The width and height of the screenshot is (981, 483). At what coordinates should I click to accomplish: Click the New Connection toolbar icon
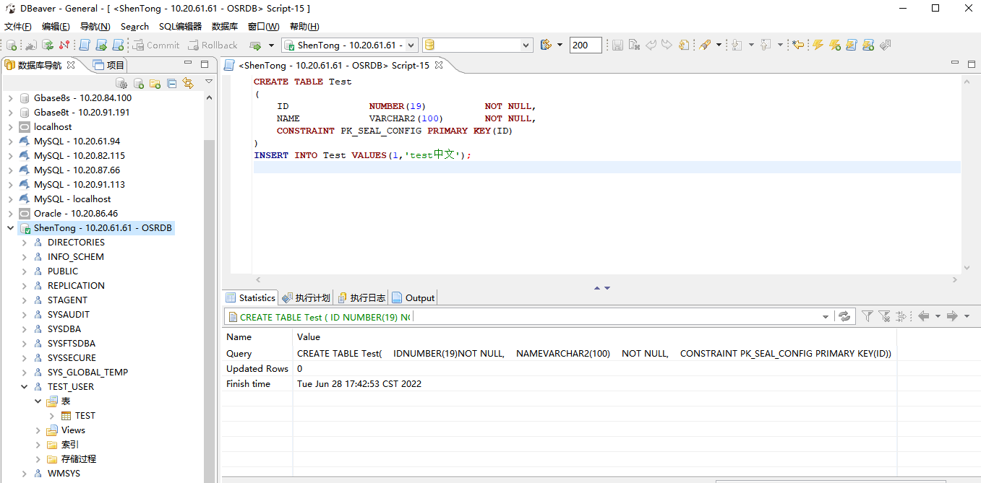pos(12,45)
